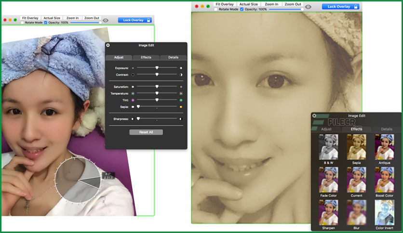Select the Color Invert effect thumbnail
The height and width of the screenshot is (233, 403).
pos(384,212)
